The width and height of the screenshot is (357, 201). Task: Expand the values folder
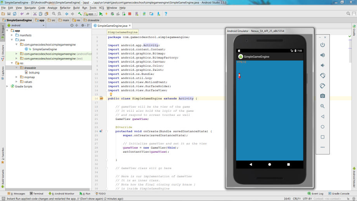16,82
